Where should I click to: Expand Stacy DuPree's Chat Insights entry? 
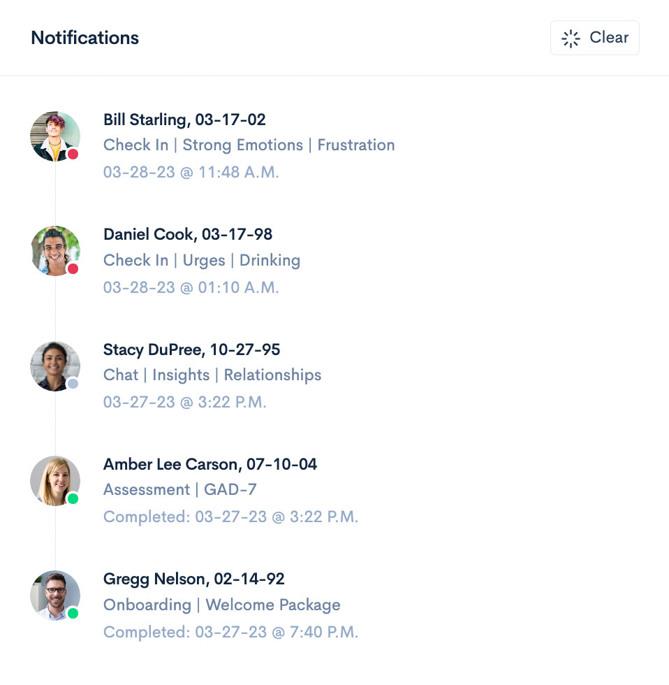pyautogui.click(x=212, y=375)
